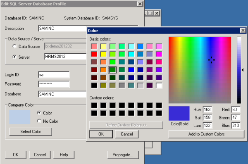
Task: Pick the pure red basic color
Action: point(94,54)
